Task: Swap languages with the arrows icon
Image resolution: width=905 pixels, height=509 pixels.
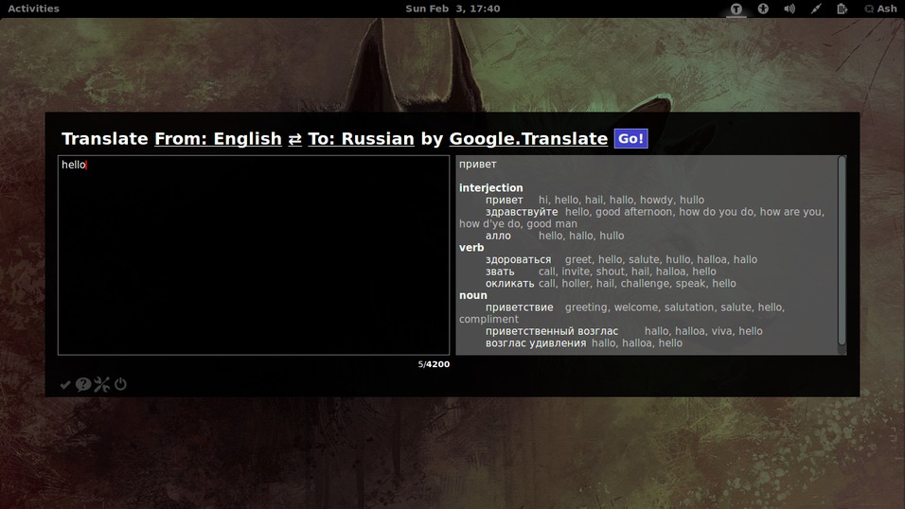Action: [x=295, y=139]
